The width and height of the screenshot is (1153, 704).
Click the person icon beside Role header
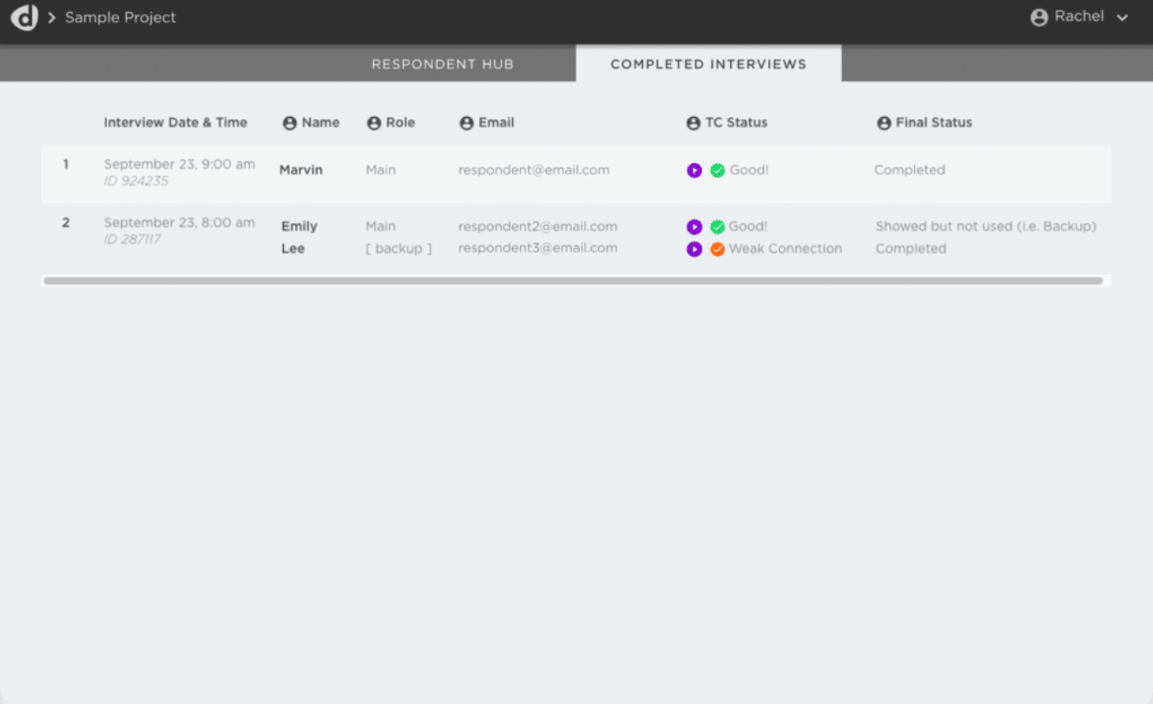pos(374,123)
